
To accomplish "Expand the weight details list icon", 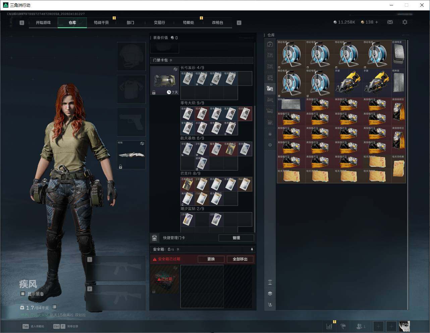I will coord(54,307).
